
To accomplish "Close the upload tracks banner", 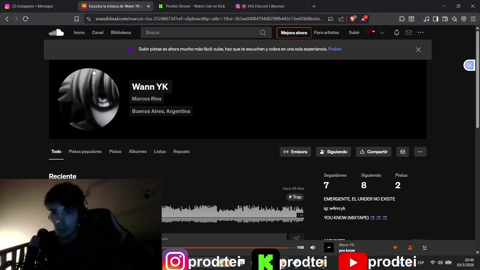I will coord(418,49).
